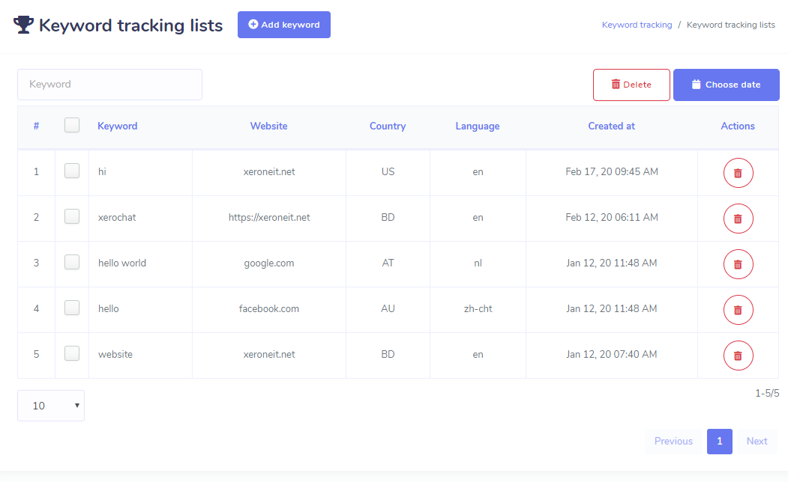This screenshot has height=482, width=788.
Task: Focus the Keyword search input field
Action: (x=109, y=85)
